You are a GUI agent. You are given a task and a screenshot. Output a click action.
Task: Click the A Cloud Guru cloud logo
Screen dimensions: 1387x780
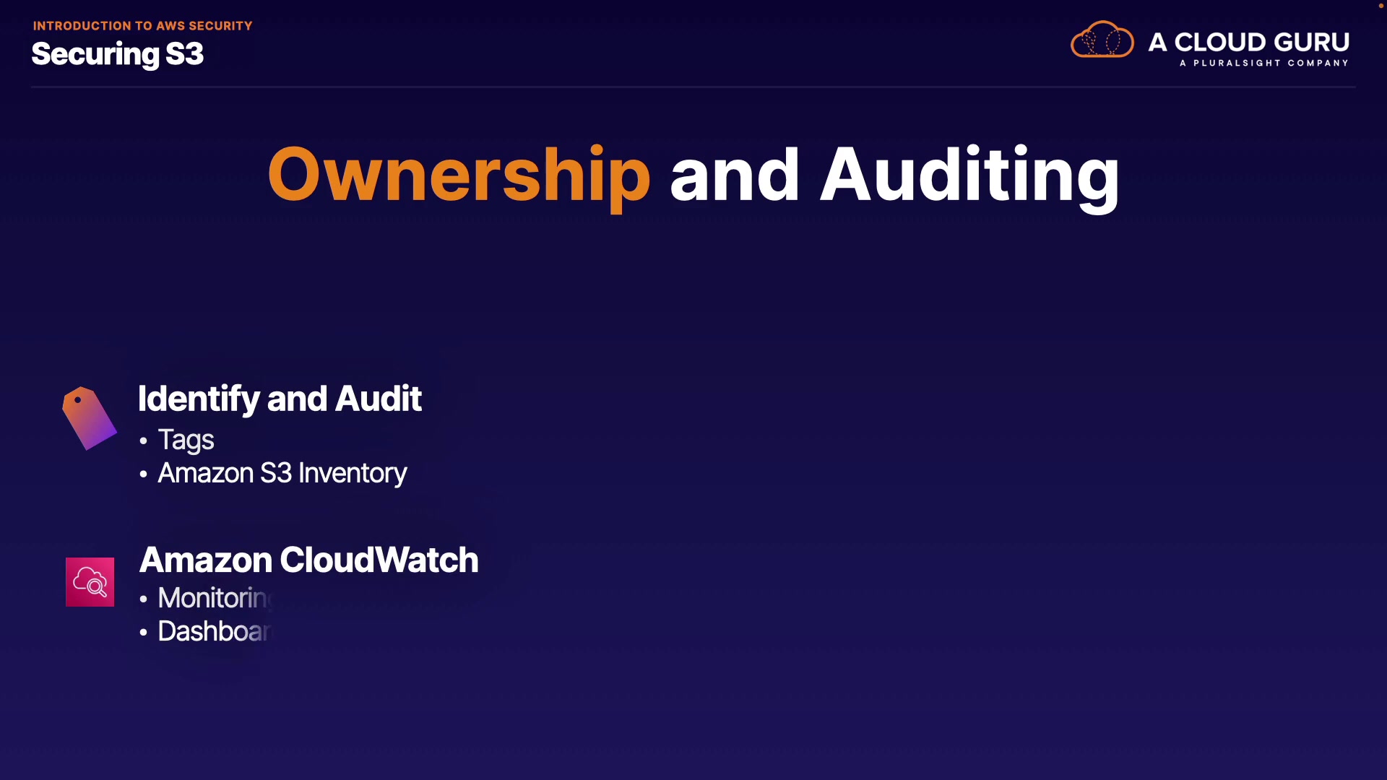[x=1102, y=40]
